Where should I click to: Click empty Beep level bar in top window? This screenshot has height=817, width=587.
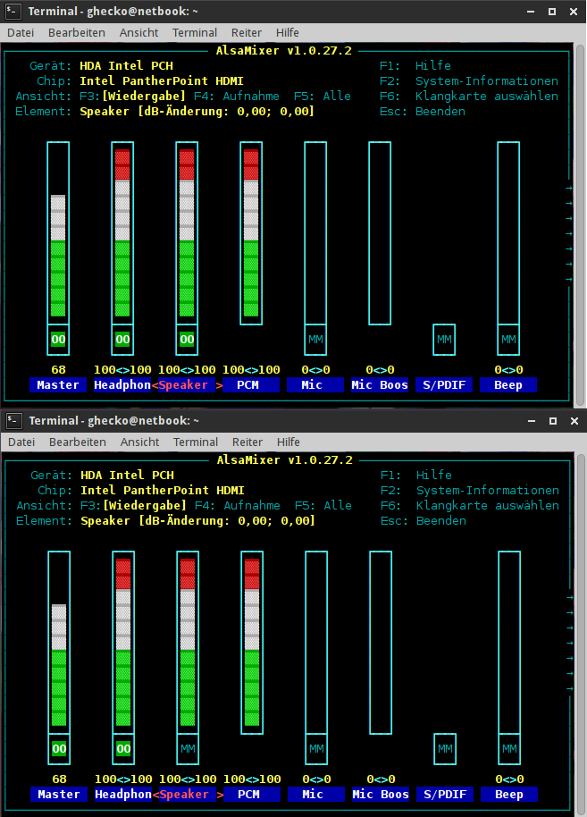[x=508, y=233]
